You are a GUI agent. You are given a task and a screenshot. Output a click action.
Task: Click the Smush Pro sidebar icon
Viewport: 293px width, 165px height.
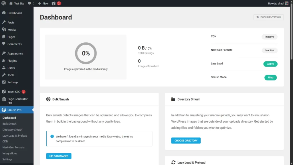(x=4, y=110)
